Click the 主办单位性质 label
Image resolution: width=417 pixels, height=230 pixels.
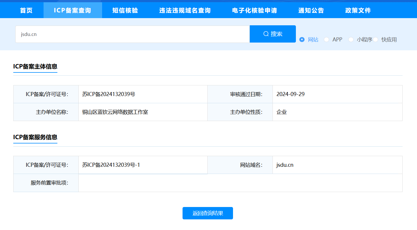246,112
